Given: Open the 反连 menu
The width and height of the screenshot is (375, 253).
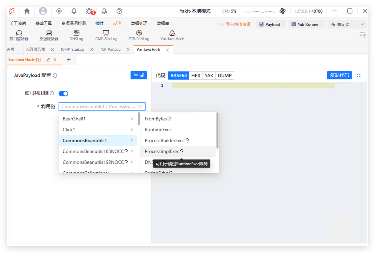Looking at the screenshot, I should click(x=117, y=23).
